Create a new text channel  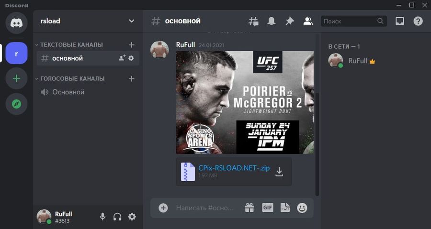[x=132, y=45]
